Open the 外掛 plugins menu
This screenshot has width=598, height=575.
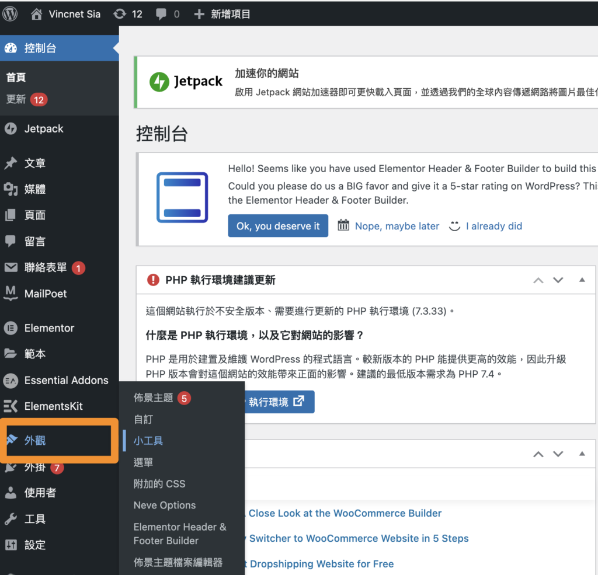coord(35,466)
